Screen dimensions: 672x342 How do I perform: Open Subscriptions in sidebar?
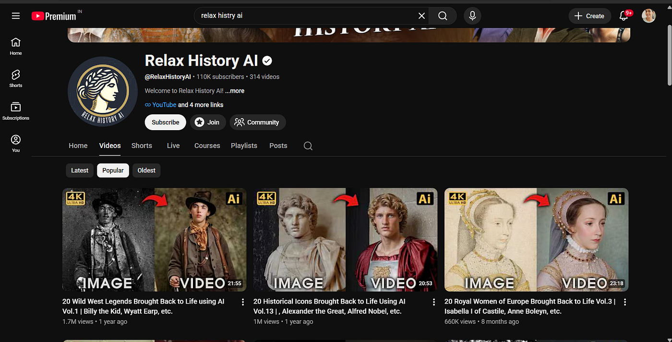coord(16,111)
